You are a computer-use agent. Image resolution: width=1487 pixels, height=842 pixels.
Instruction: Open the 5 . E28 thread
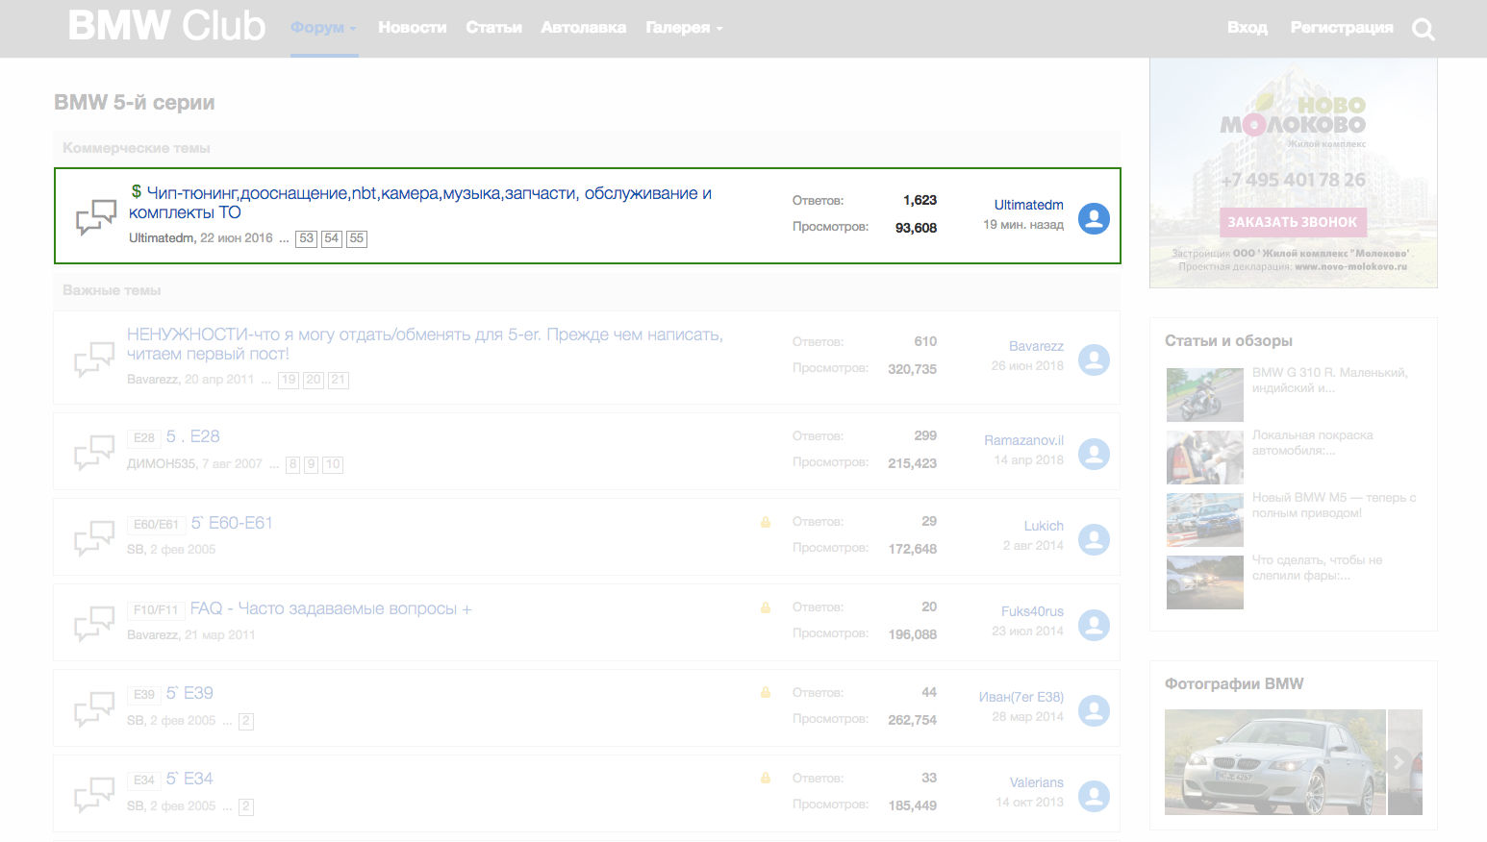(192, 436)
